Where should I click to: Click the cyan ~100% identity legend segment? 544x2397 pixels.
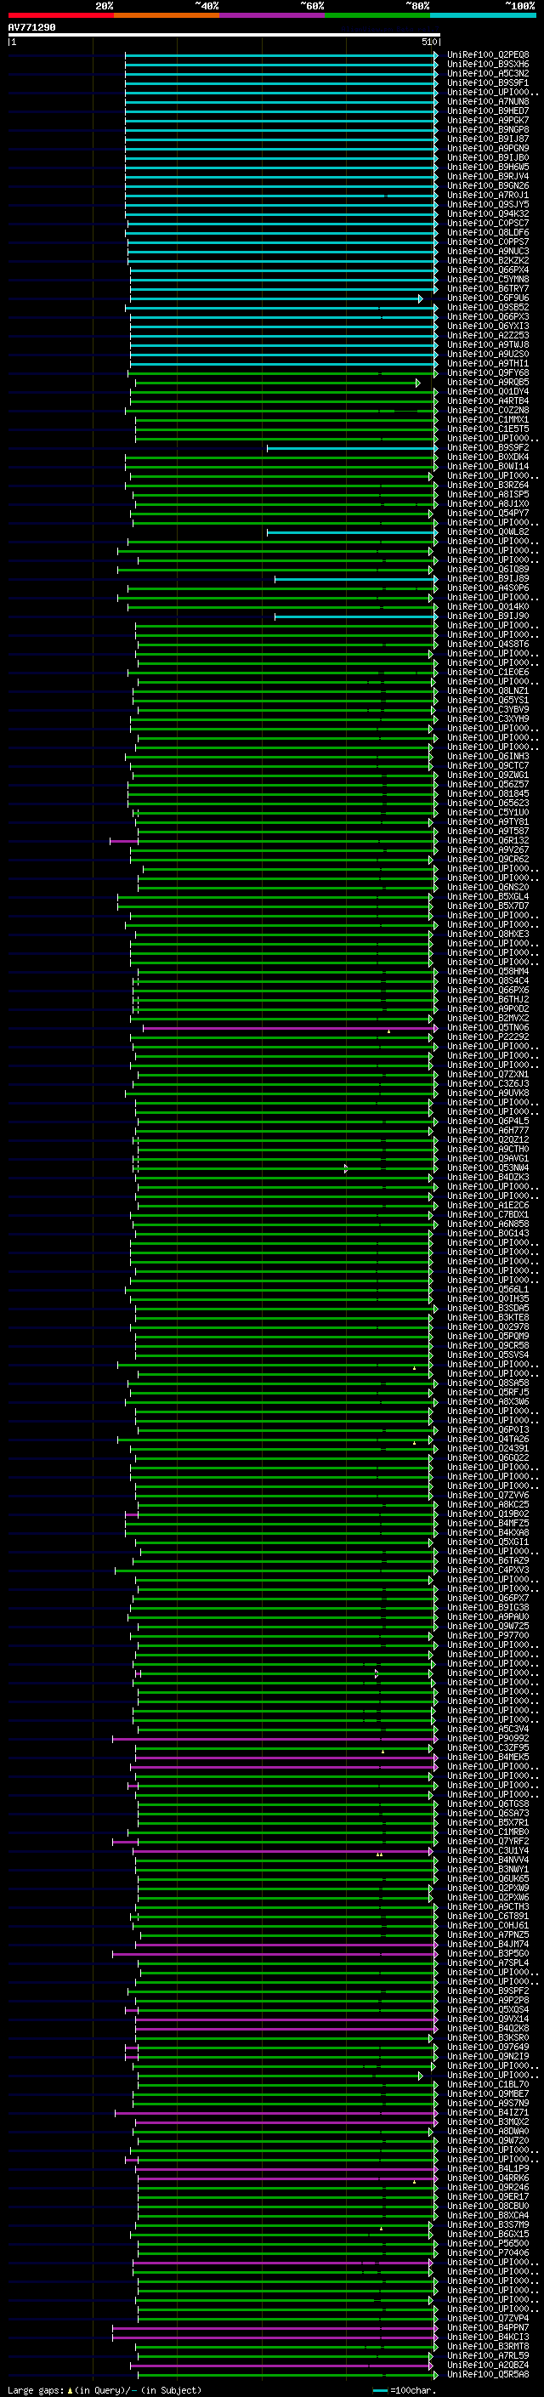483,15
